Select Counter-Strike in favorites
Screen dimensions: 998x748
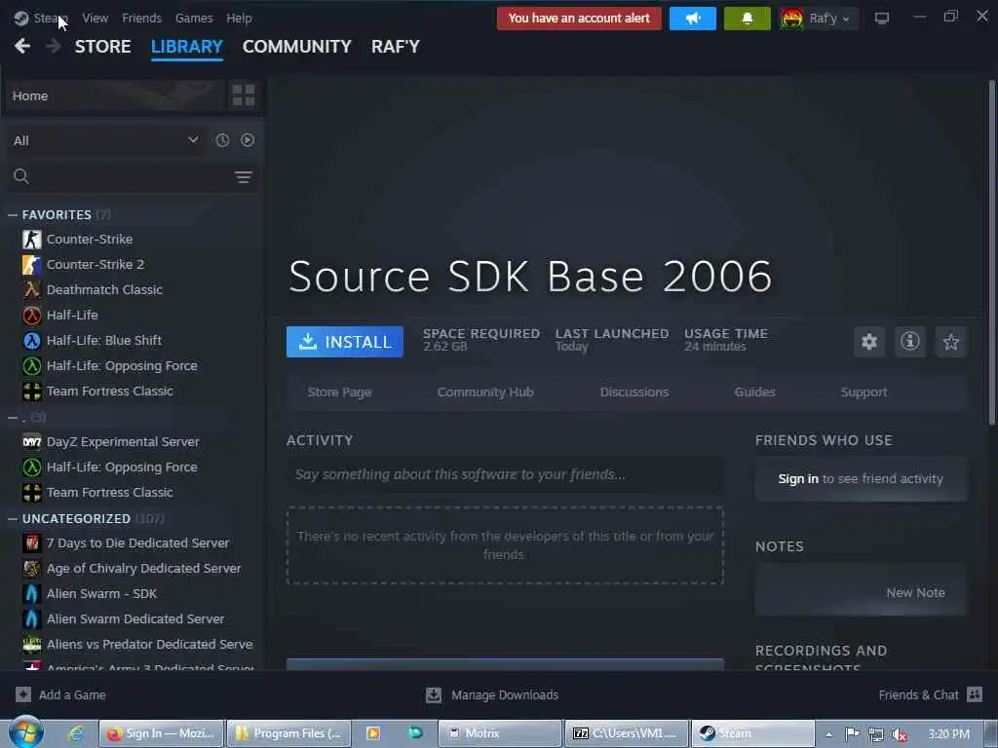tap(90, 240)
